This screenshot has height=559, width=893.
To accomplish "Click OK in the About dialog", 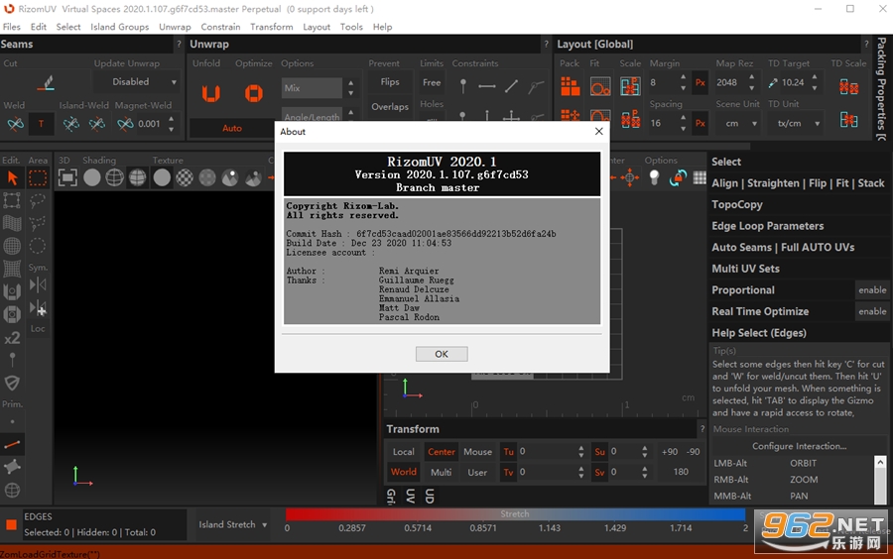I will tap(442, 354).
